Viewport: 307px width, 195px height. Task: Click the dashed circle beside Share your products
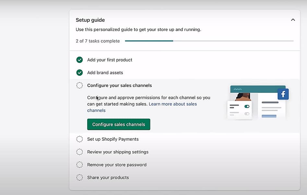(79, 177)
